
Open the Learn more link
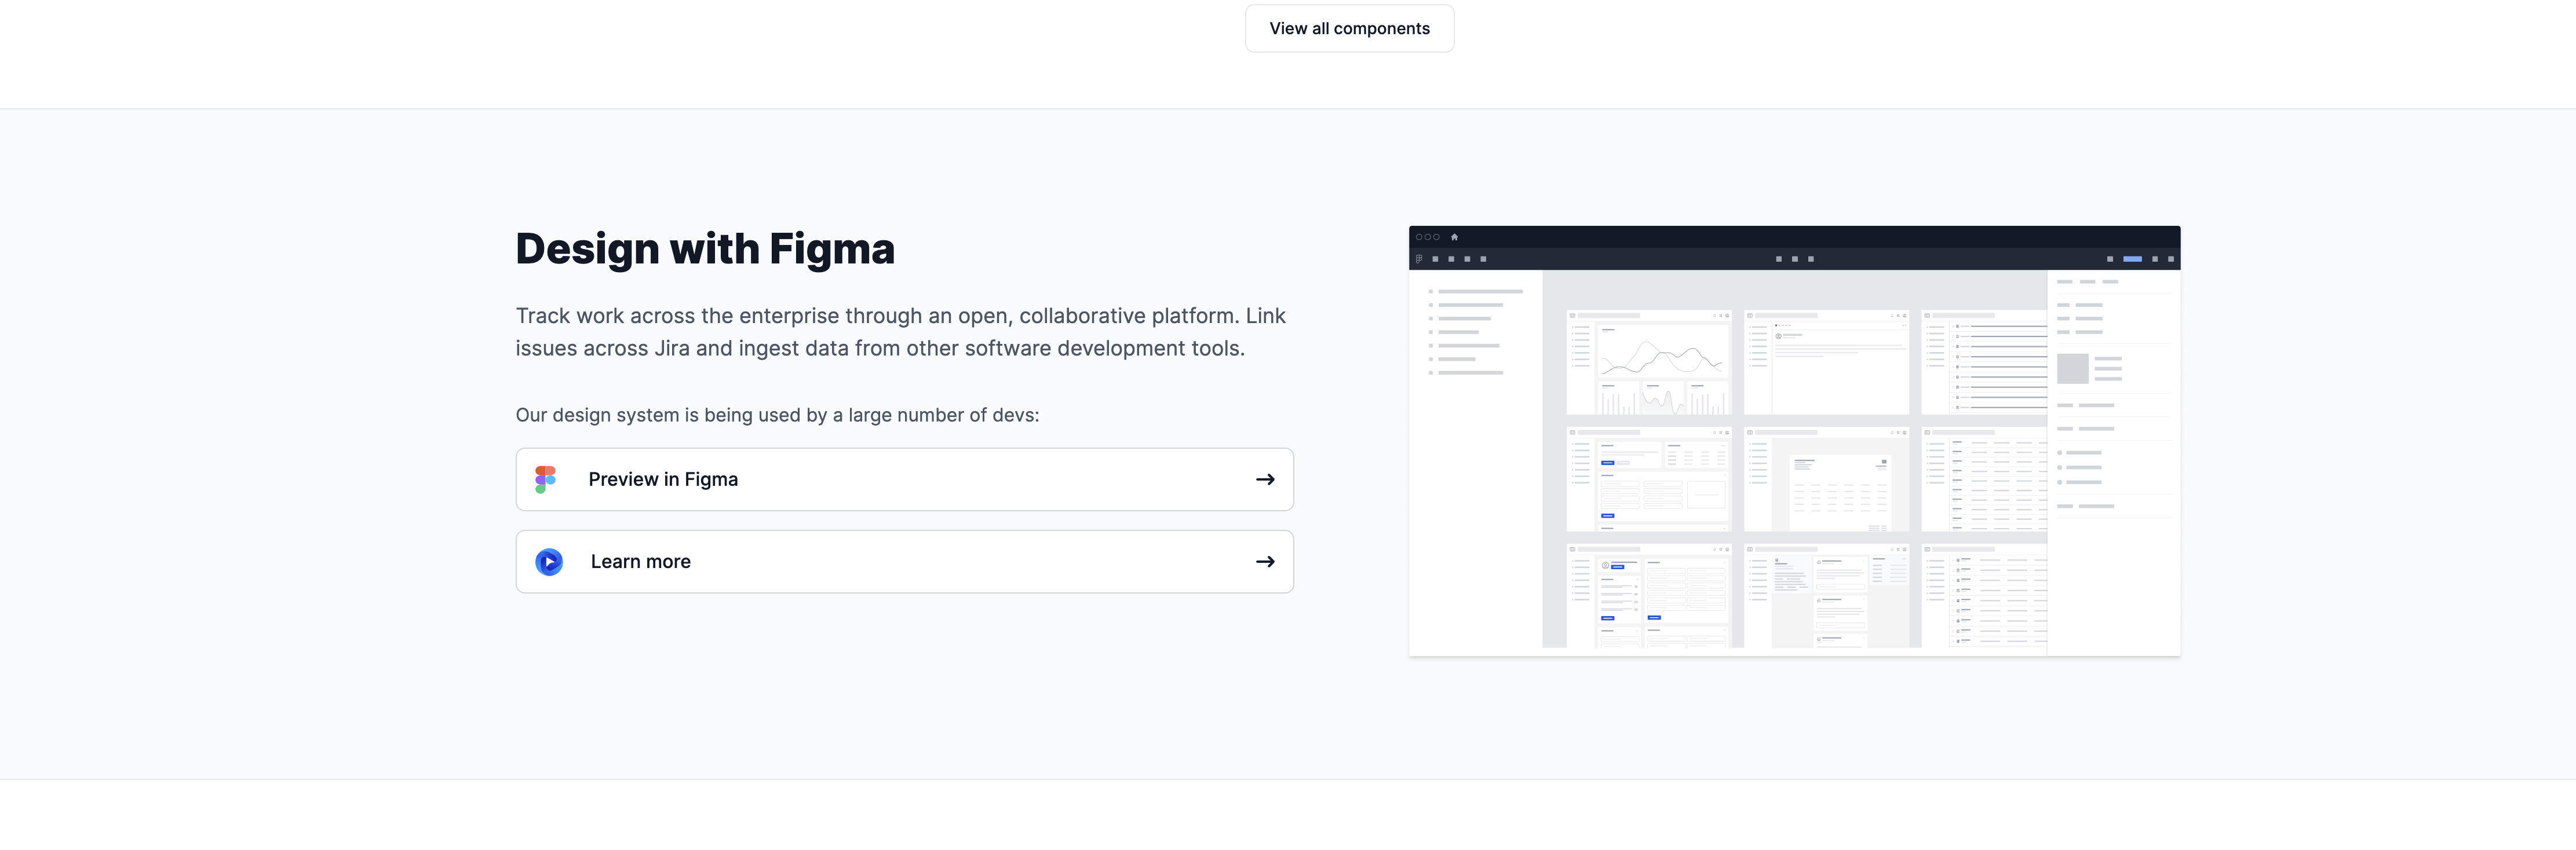pyautogui.click(x=904, y=561)
